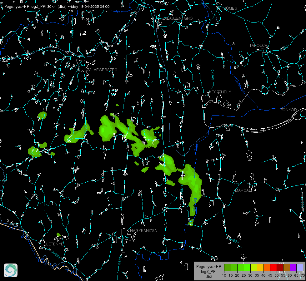306x281 pixels.
Task: Click the legend tick value 70
Action: (303, 275)
